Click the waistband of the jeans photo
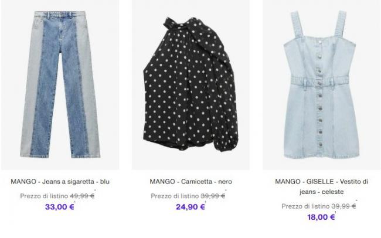381x238 pixels. 60,15
